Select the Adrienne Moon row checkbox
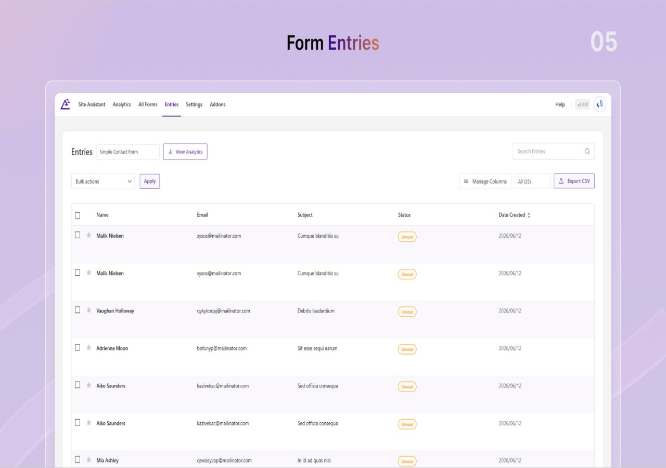666x468 pixels. pos(78,347)
